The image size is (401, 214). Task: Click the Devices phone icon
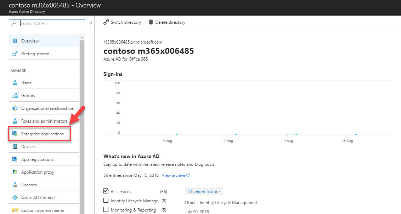pyautogui.click(x=15, y=146)
